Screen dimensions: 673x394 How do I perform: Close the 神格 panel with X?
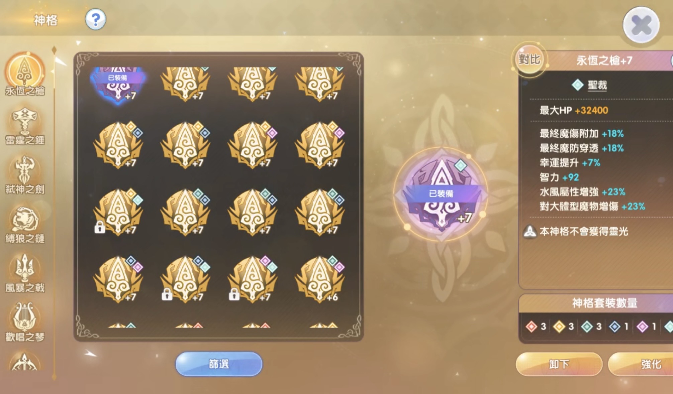pos(641,25)
